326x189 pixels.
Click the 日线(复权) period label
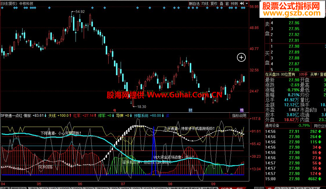pos(9,4)
